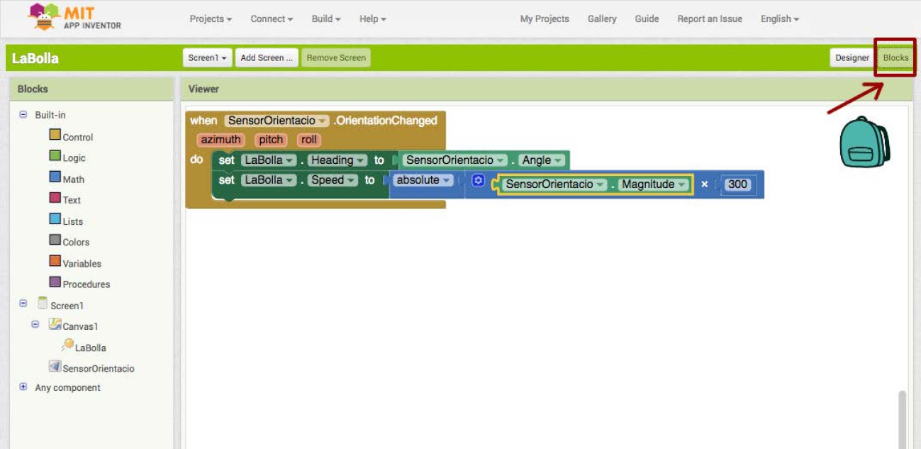921x449 pixels.
Task: Click the blue gear mutator on multiply block
Action: pos(478,181)
